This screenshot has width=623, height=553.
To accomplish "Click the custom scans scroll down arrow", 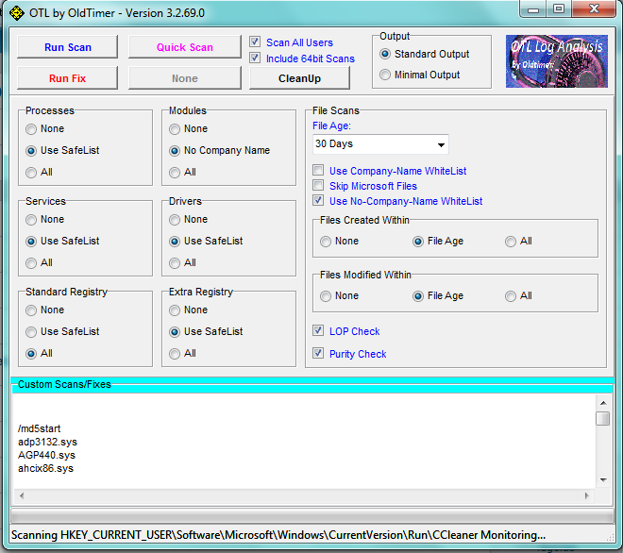I will pyautogui.click(x=603, y=480).
